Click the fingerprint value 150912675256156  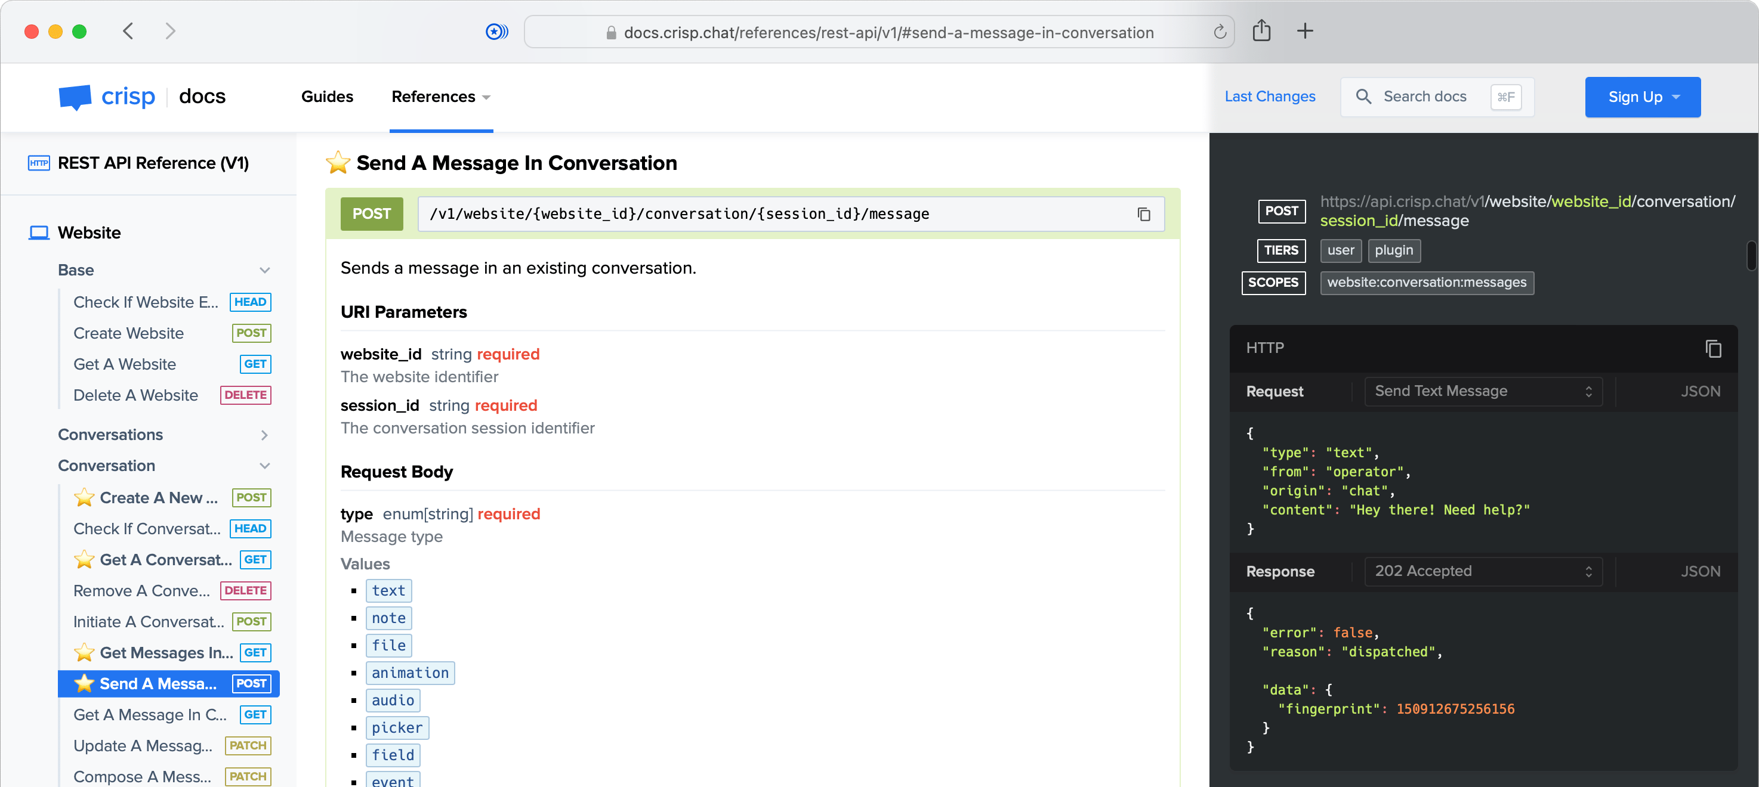pyautogui.click(x=1455, y=709)
